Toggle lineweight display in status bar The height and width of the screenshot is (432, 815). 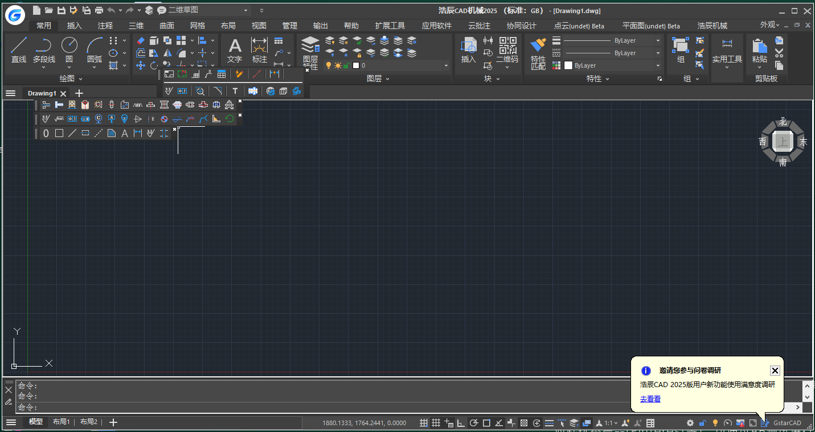[549, 423]
